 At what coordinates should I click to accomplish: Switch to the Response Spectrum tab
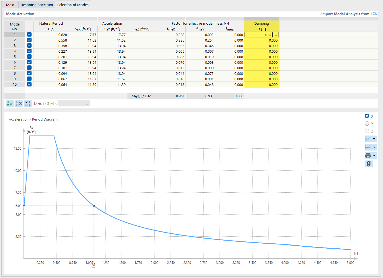(x=37, y=5)
